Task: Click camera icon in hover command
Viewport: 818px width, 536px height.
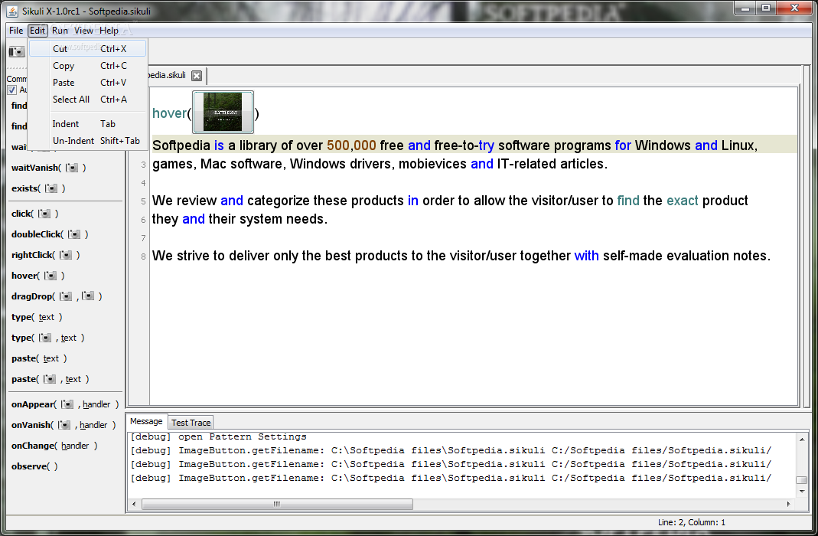Action: (50, 276)
